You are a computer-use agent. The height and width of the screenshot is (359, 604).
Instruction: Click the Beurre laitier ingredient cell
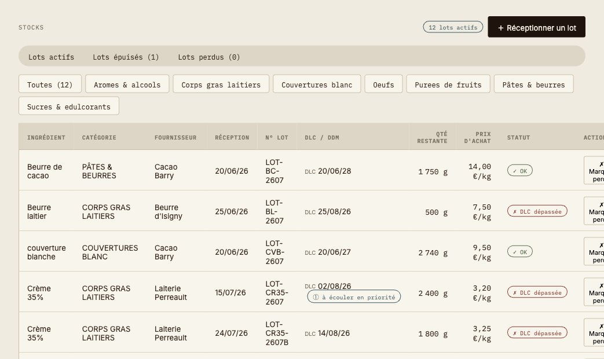[x=39, y=211]
